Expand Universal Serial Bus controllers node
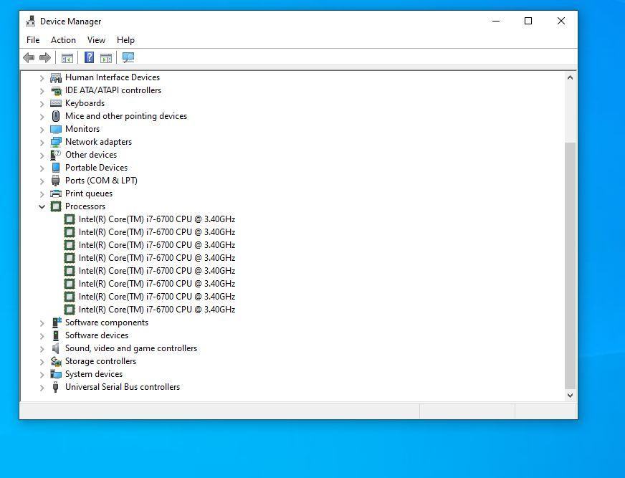The image size is (625, 478). click(42, 388)
